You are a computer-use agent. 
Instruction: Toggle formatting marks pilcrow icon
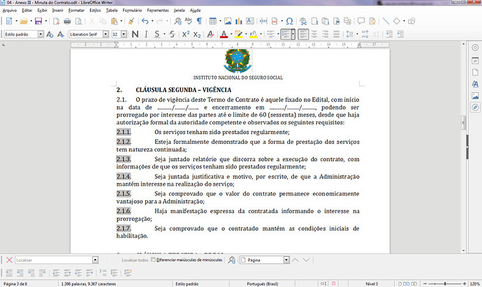click(x=199, y=21)
